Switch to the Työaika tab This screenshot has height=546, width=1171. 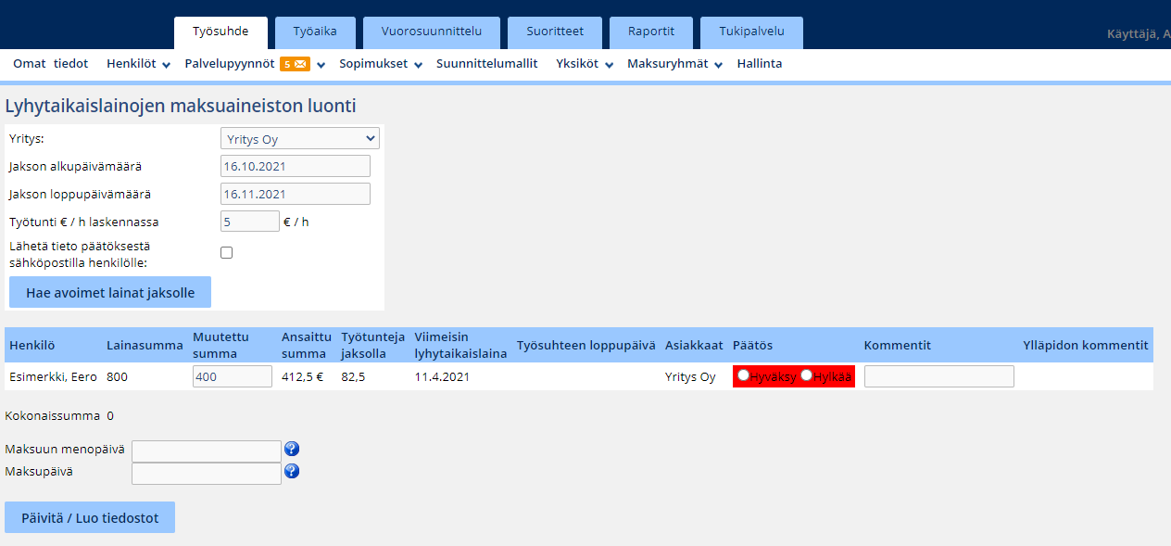coord(315,32)
